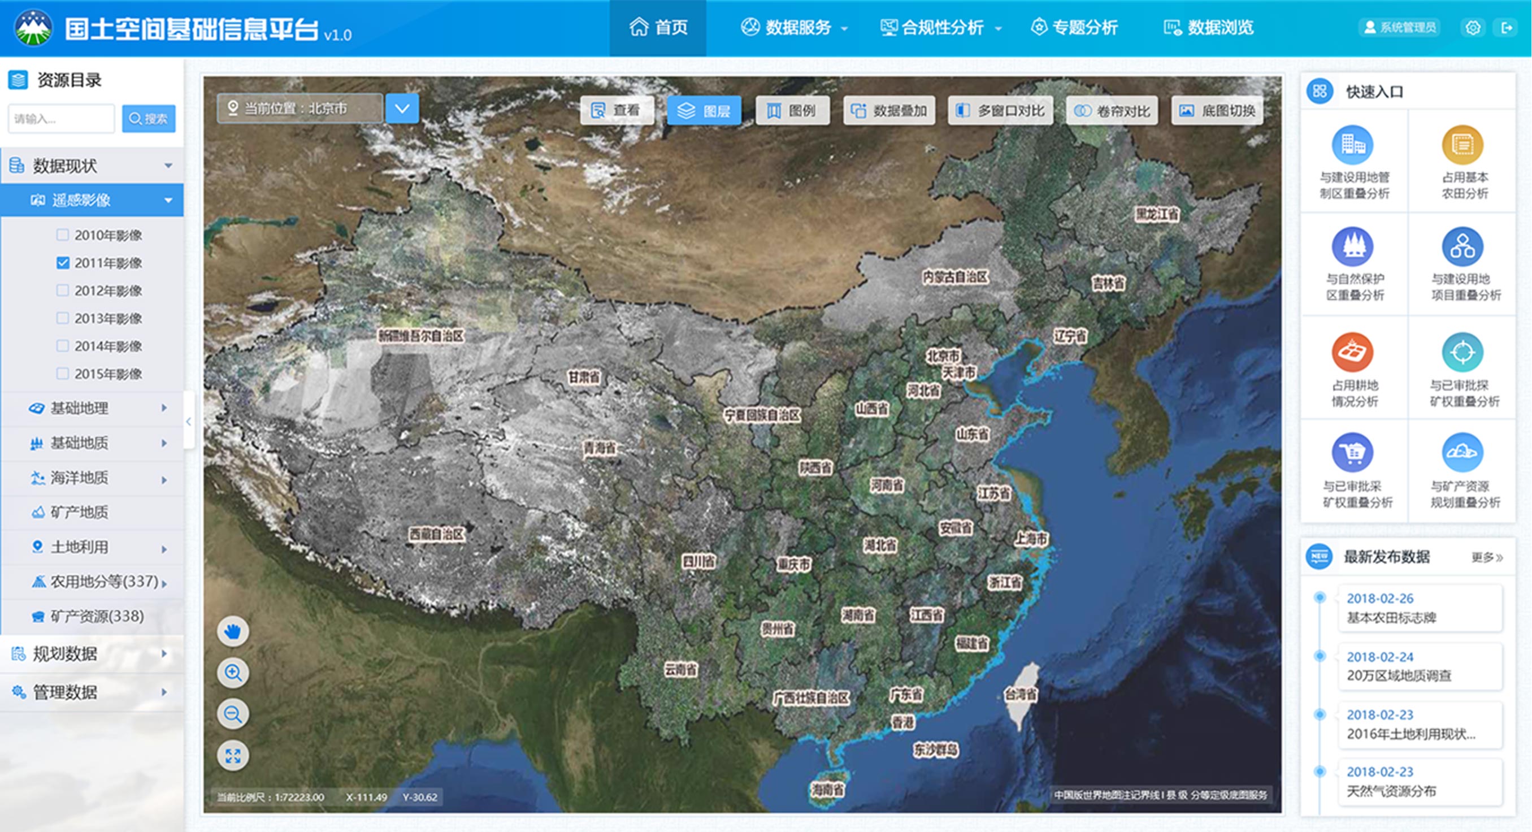Click the 搜索 button
Image resolution: width=1532 pixels, height=832 pixels.
[149, 118]
